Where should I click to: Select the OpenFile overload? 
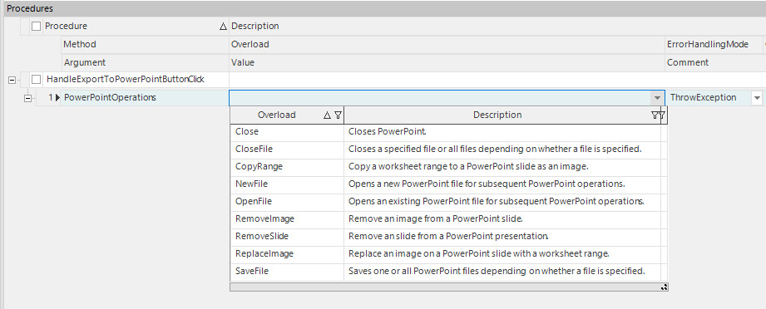click(287, 201)
